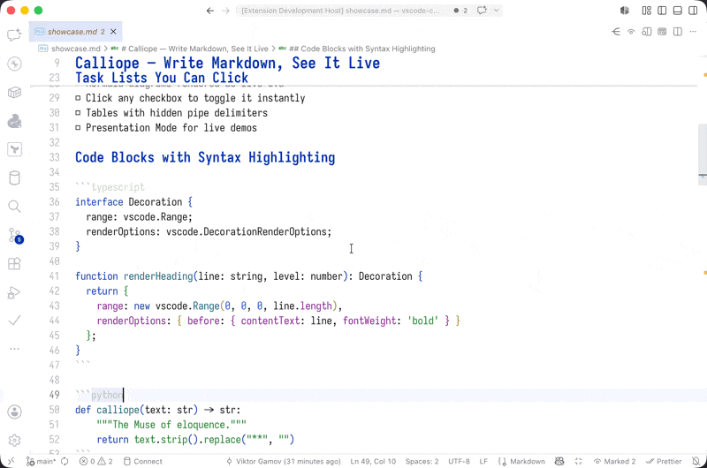This screenshot has width=707, height=468.
Task: Open '## Code Blocks with Syntax Highlighting' breadcrumb
Action: 357,49
